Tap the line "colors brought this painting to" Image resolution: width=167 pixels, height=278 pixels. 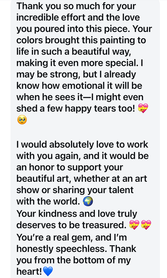click(81, 40)
